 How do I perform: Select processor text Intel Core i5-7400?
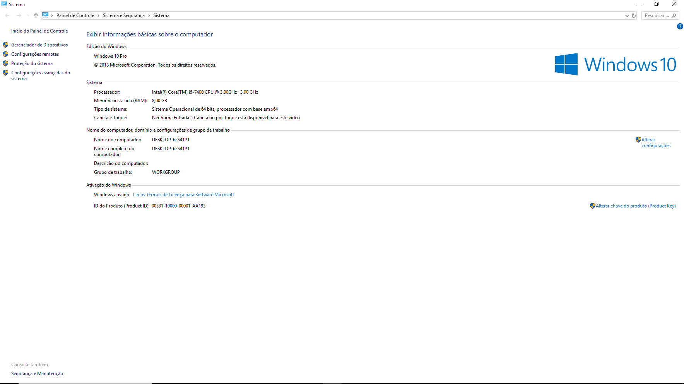205,92
